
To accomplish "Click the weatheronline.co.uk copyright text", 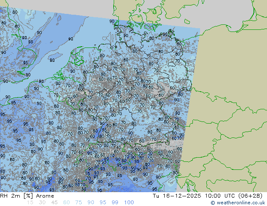I will [x=238, y=203].
